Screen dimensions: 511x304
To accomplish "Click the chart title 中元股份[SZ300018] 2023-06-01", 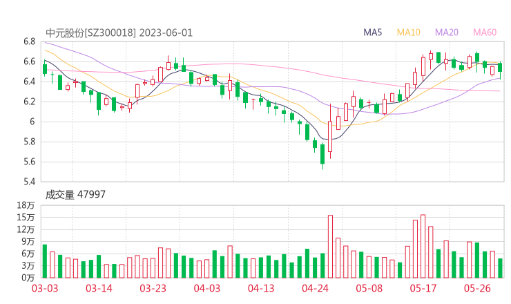I will pos(119,33).
